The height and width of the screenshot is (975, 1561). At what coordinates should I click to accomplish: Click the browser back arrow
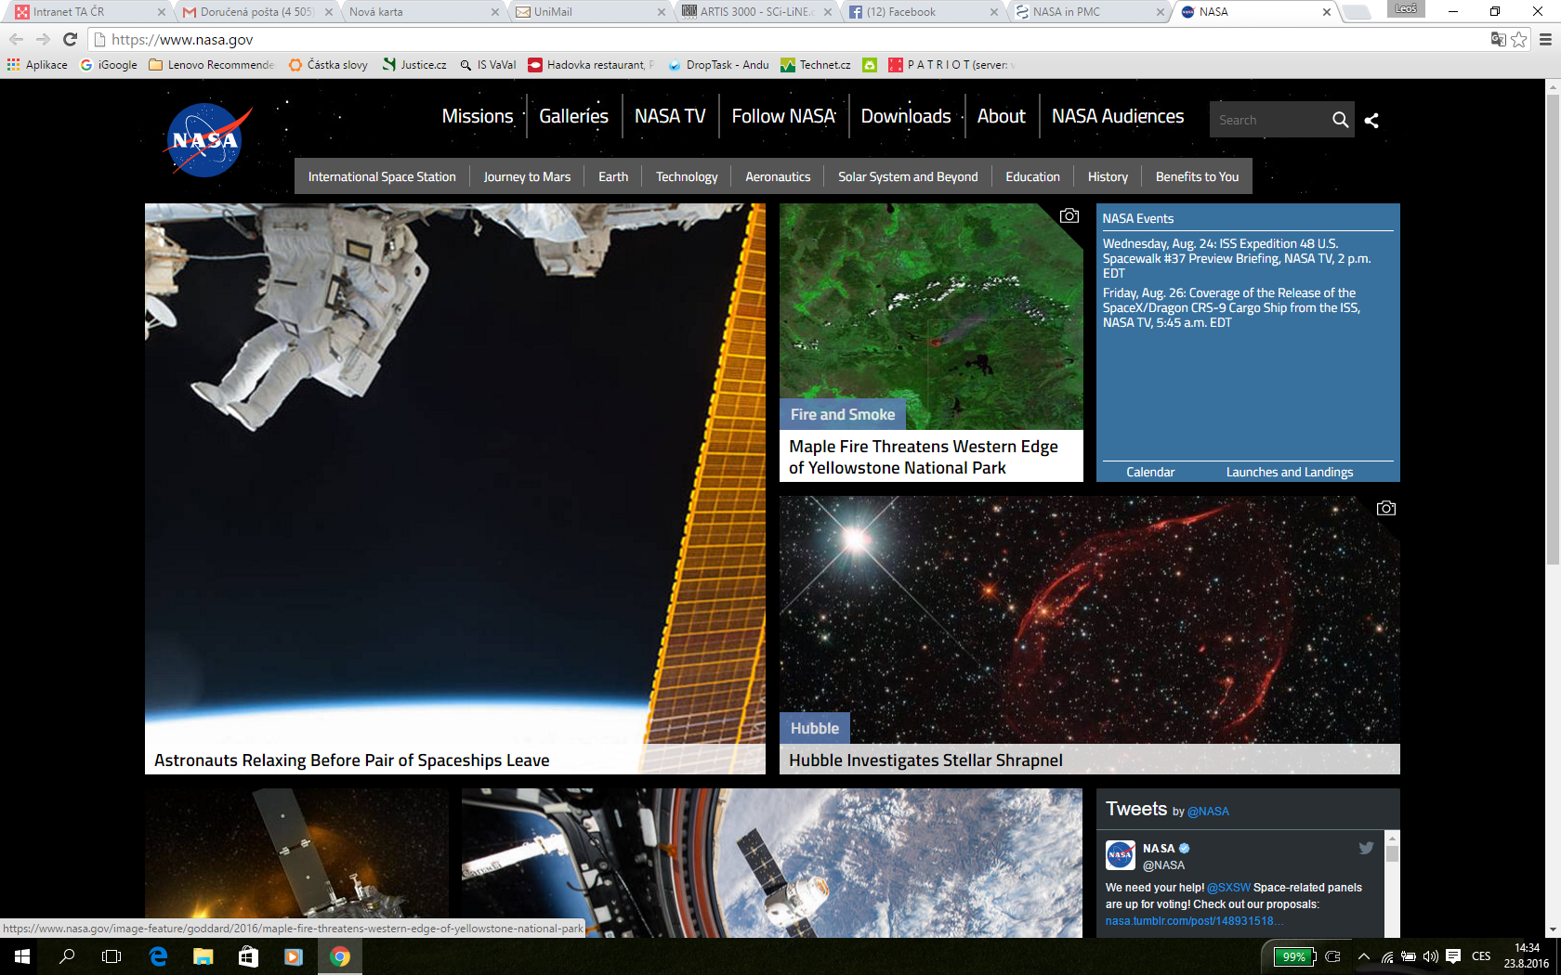point(16,39)
